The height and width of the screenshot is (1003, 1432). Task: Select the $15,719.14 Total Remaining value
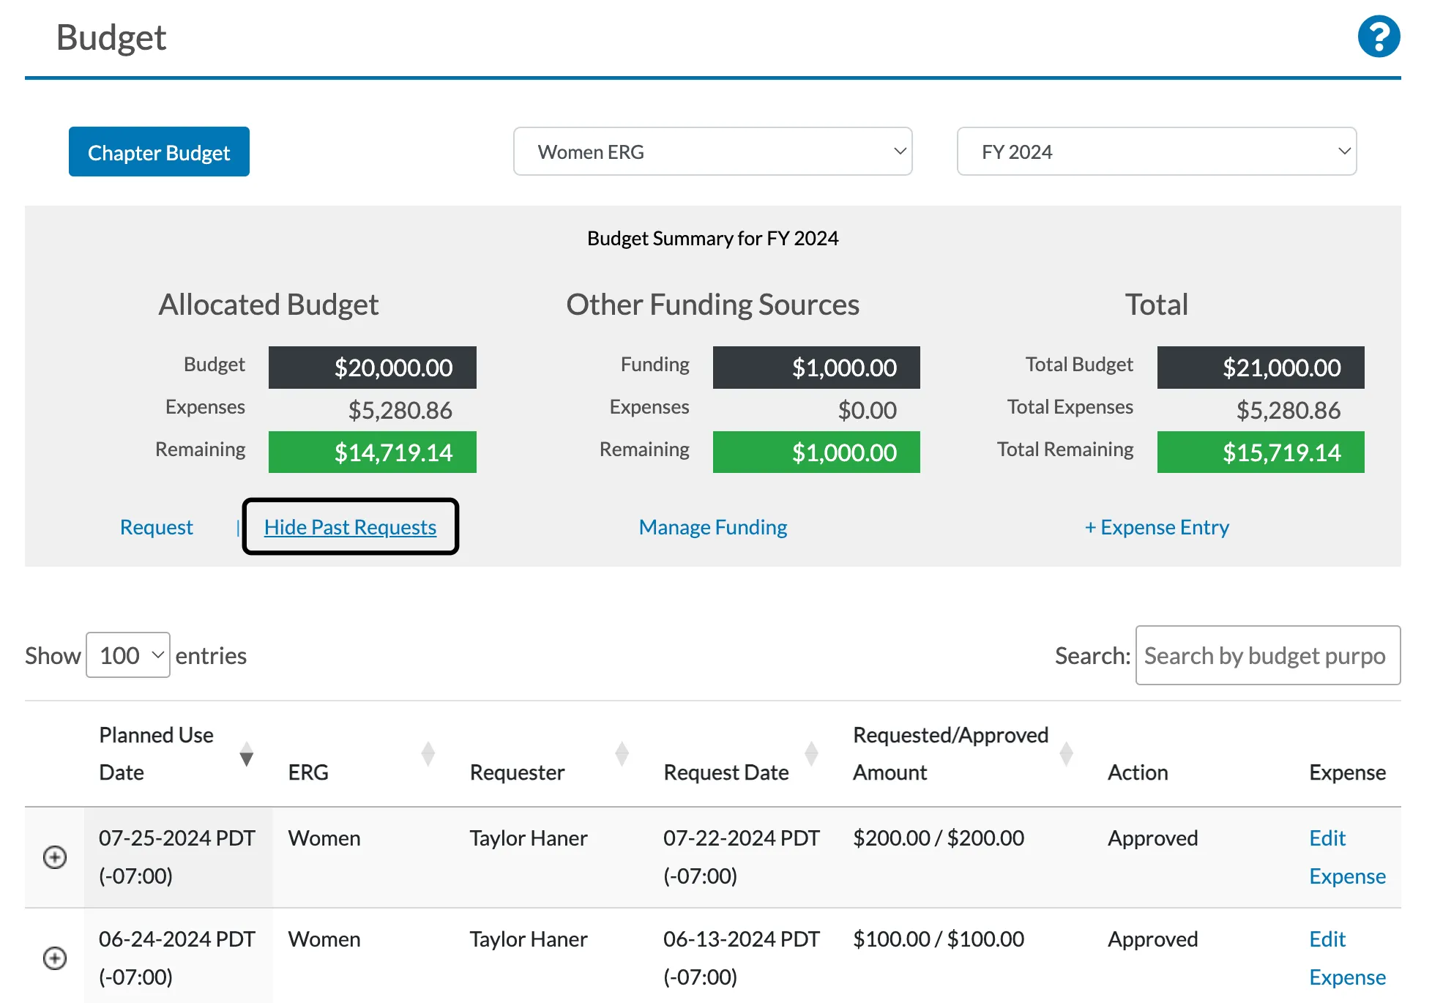[1261, 452]
